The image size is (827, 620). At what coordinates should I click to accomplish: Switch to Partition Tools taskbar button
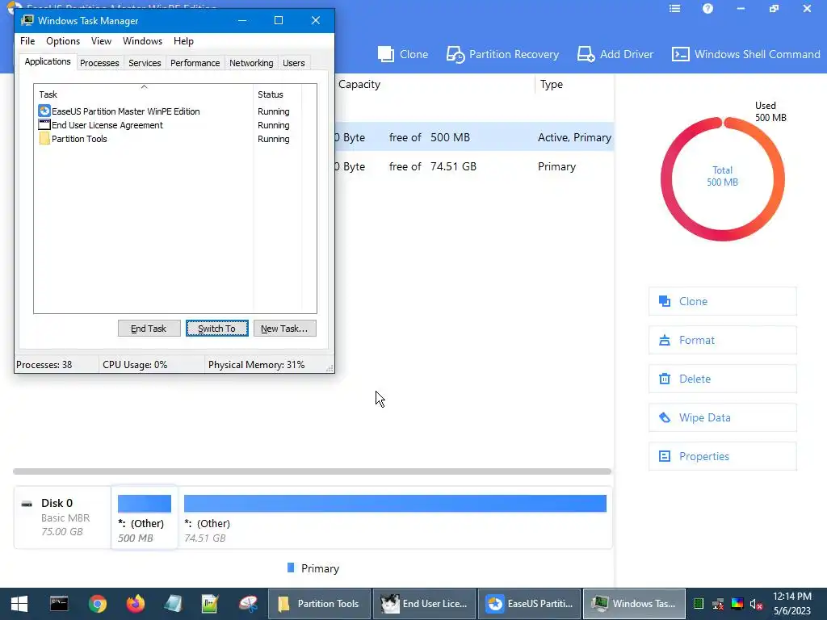(319, 604)
